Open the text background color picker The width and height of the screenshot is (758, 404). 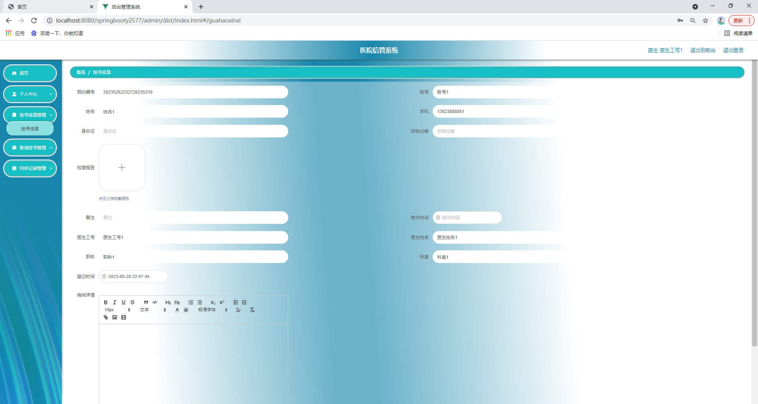tap(186, 310)
